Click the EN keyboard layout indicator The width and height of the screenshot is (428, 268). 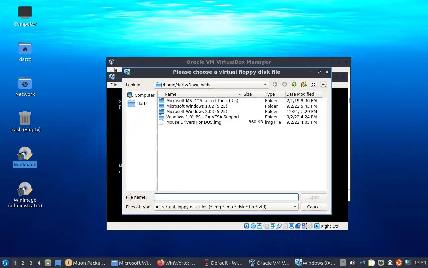pyautogui.click(x=362, y=263)
